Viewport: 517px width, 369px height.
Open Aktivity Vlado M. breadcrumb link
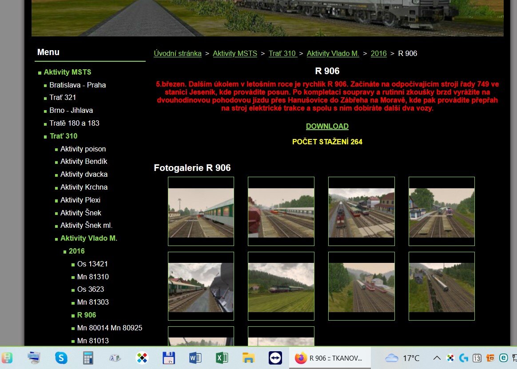click(333, 53)
